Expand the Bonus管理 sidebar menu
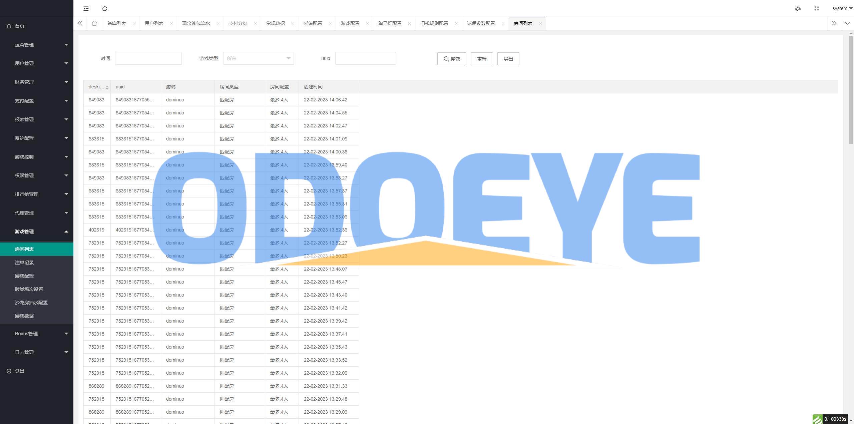The width and height of the screenshot is (854, 424). pyautogui.click(x=37, y=334)
